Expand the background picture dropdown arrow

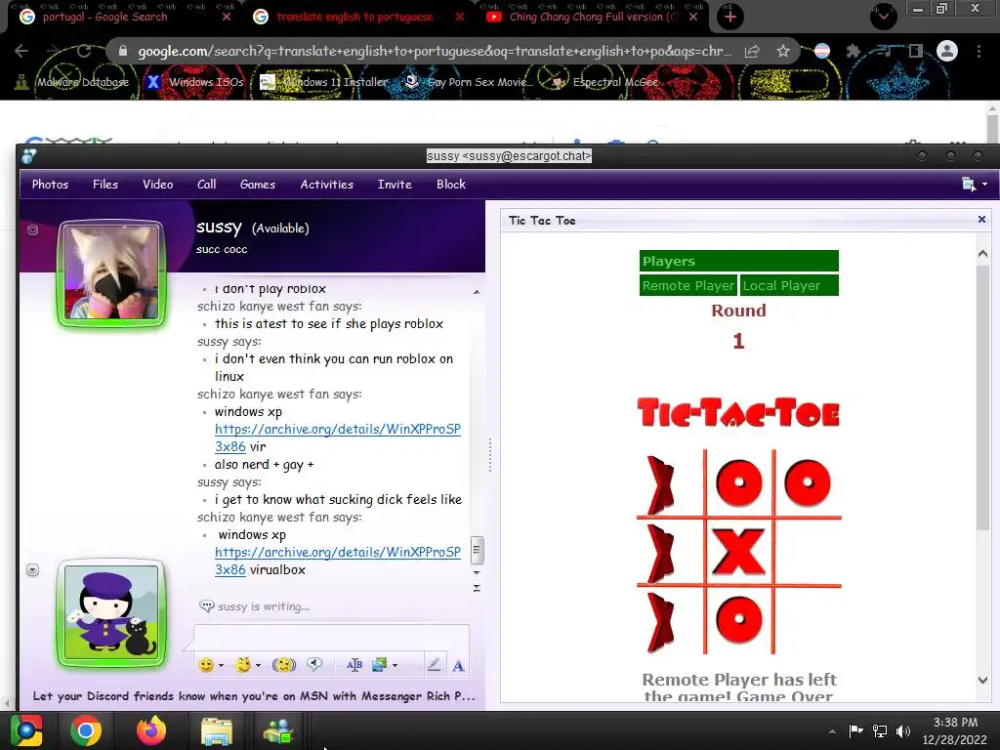coord(396,666)
